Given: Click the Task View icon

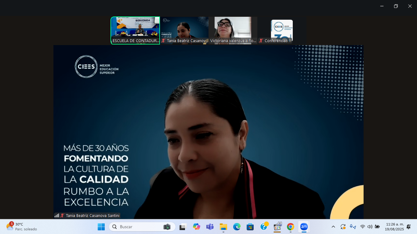Looking at the screenshot, I should (x=183, y=227).
